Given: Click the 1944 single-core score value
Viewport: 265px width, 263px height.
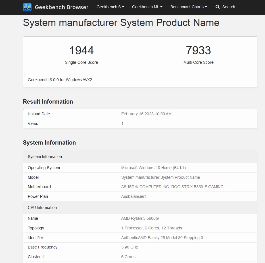Looking at the screenshot, I should [x=82, y=50].
